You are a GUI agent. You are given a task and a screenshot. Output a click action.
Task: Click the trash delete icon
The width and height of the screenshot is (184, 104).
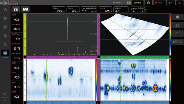(5, 94)
